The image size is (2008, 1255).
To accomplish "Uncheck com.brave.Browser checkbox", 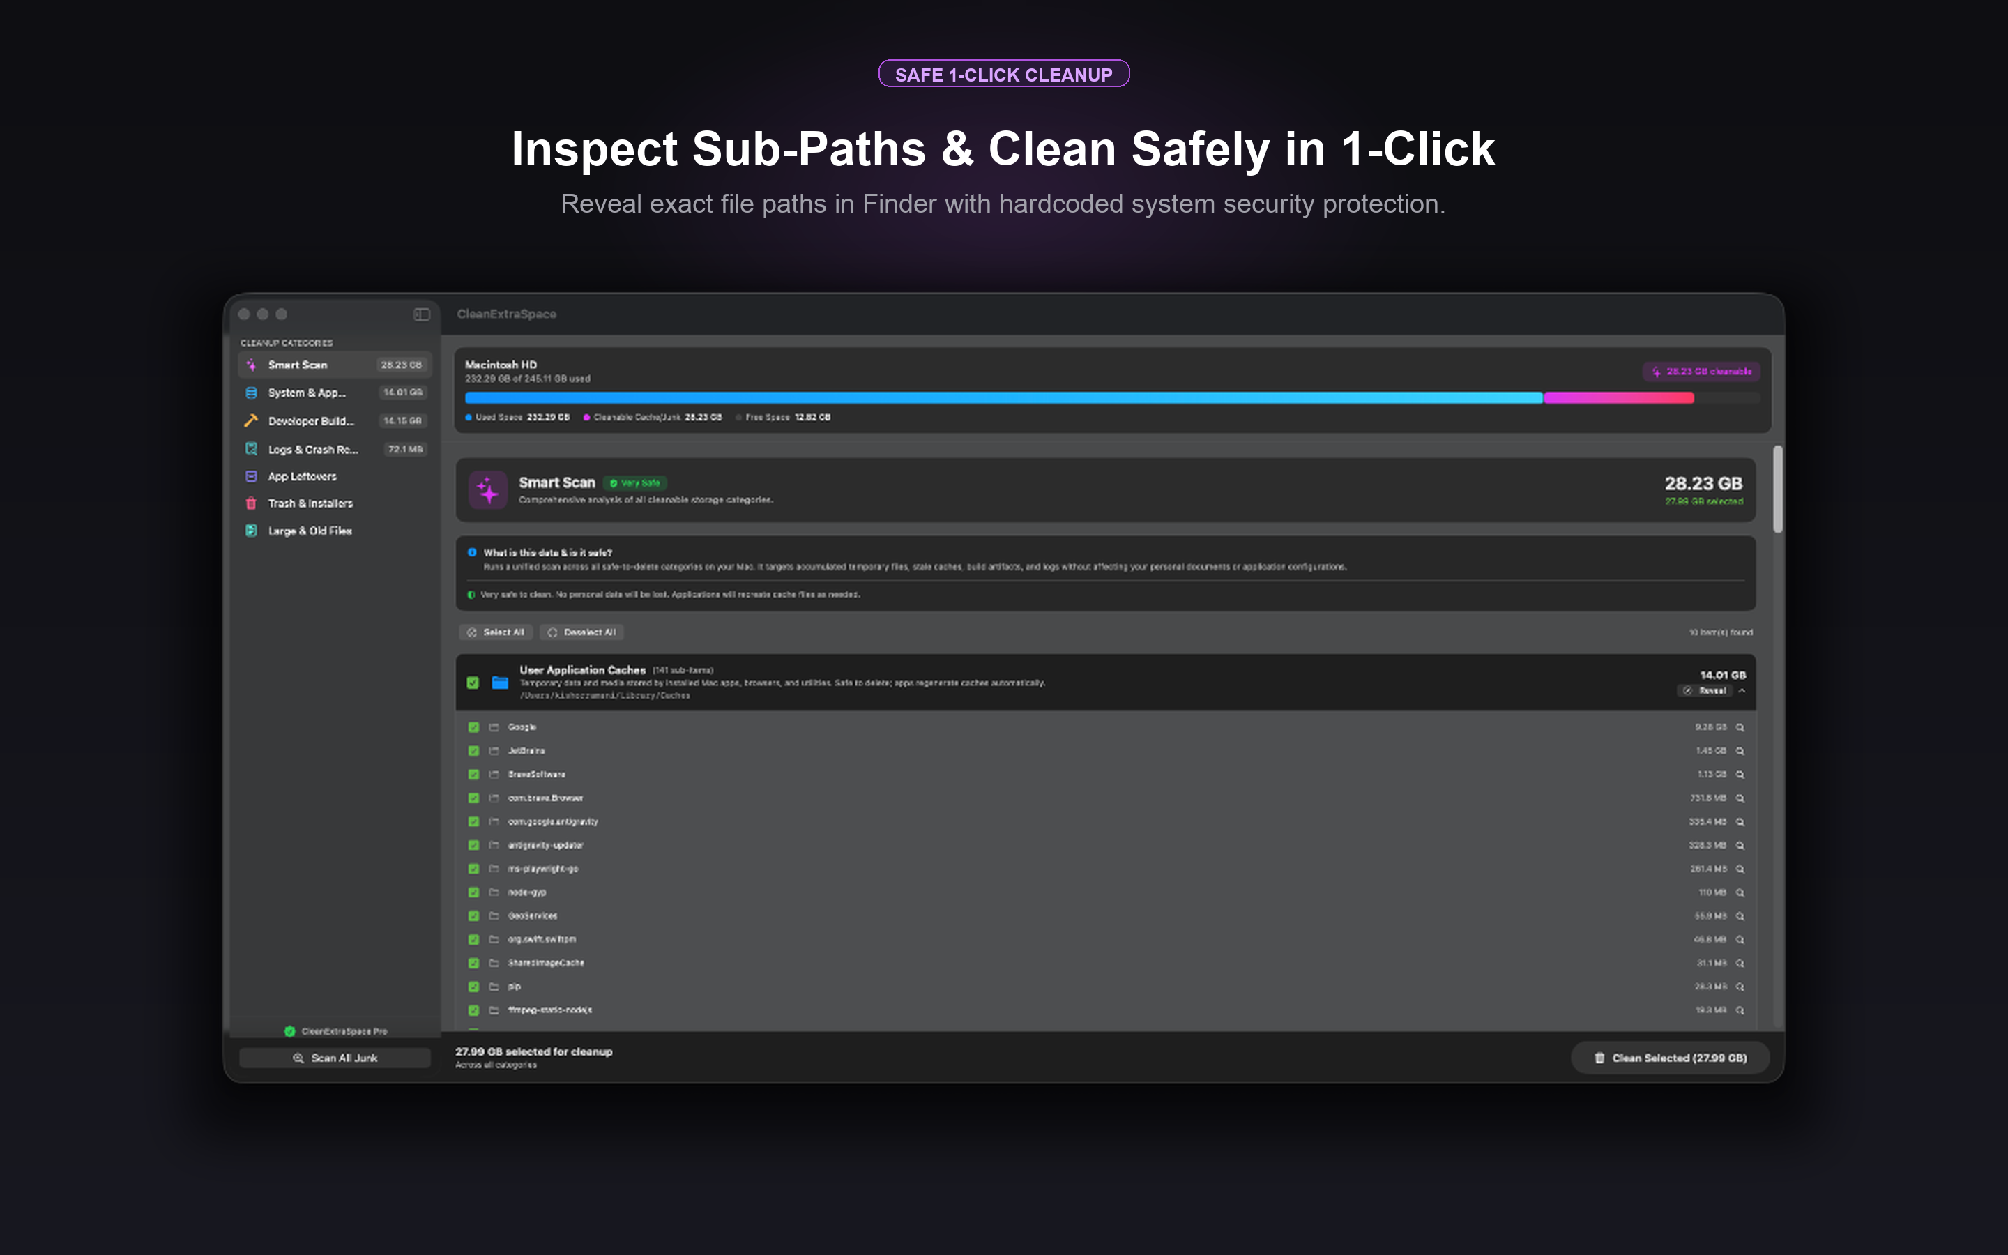I will 474,798.
